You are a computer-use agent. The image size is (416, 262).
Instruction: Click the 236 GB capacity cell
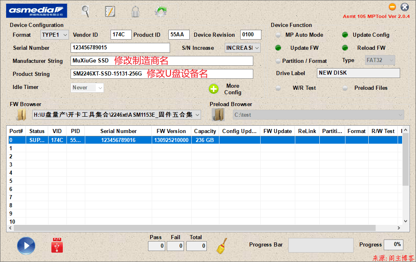pos(205,140)
